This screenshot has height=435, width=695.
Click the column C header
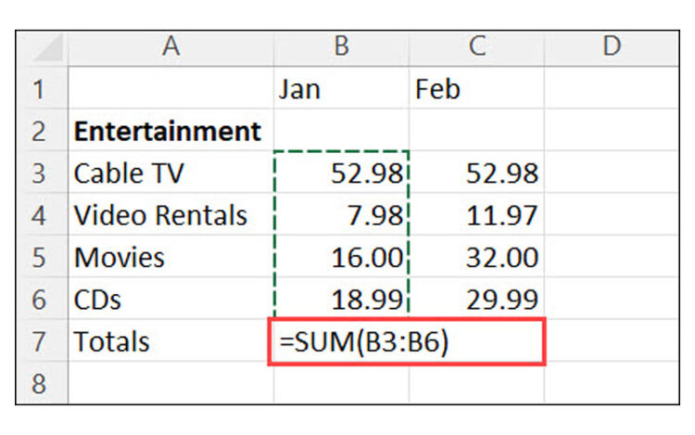[475, 48]
